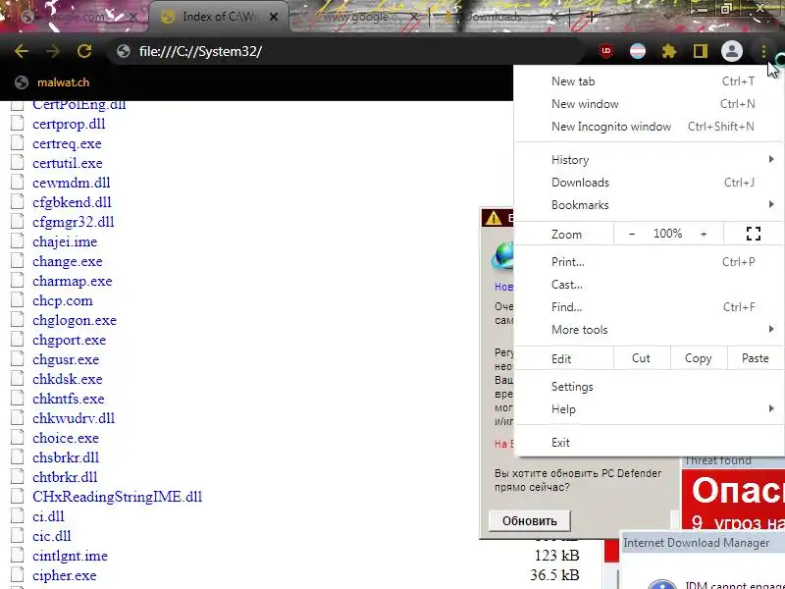Click the three-dot Chrome menu icon
This screenshot has width=785, height=589.
763,51
